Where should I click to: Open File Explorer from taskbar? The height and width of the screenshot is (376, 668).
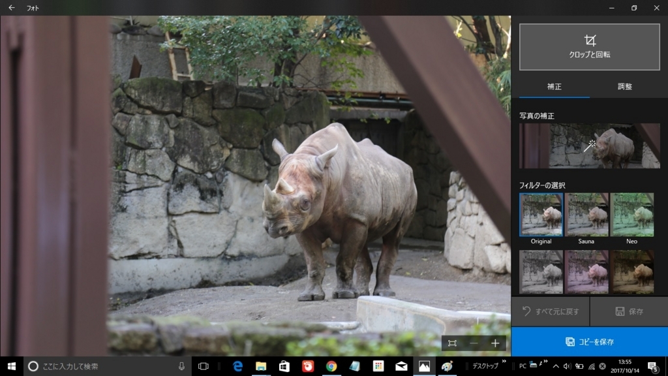coord(261,366)
